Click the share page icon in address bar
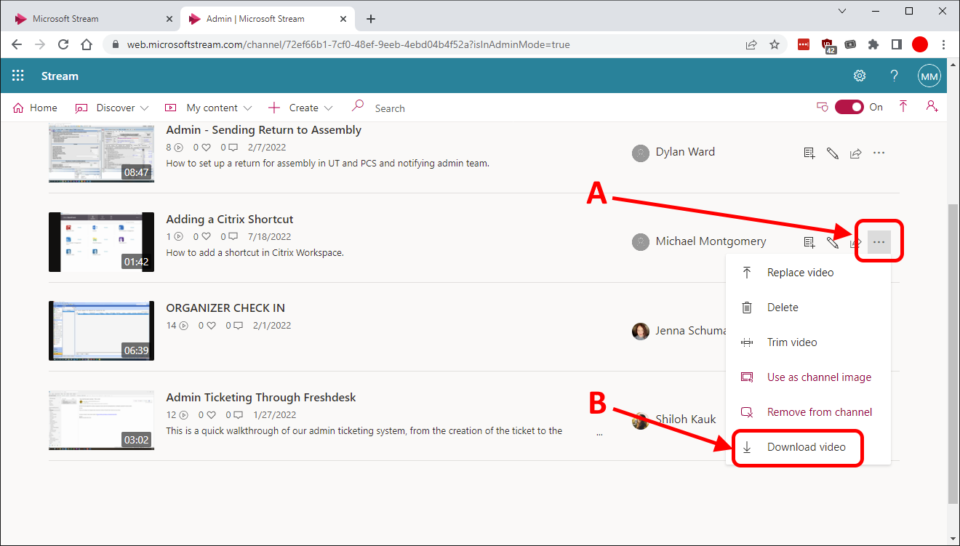The width and height of the screenshot is (960, 546). click(751, 44)
